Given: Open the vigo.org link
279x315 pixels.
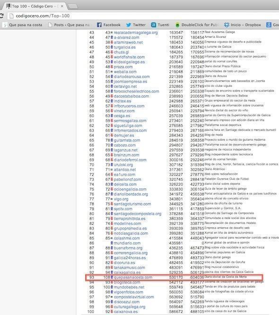Looking at the screenshot, I should 121,199.
